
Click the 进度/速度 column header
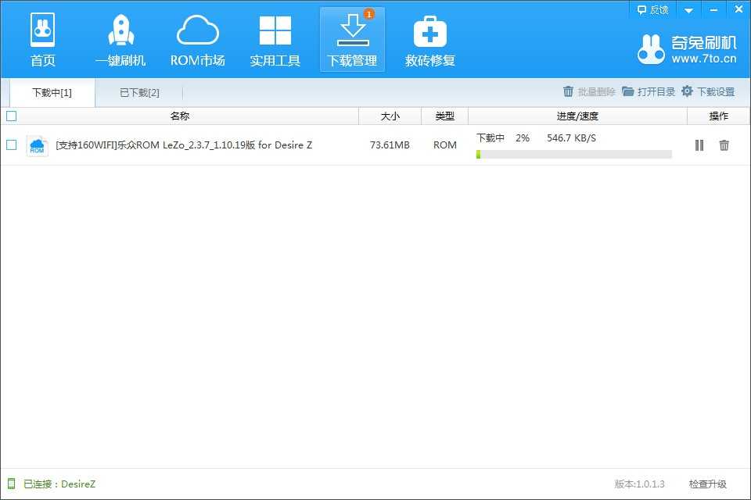(577, 116)
